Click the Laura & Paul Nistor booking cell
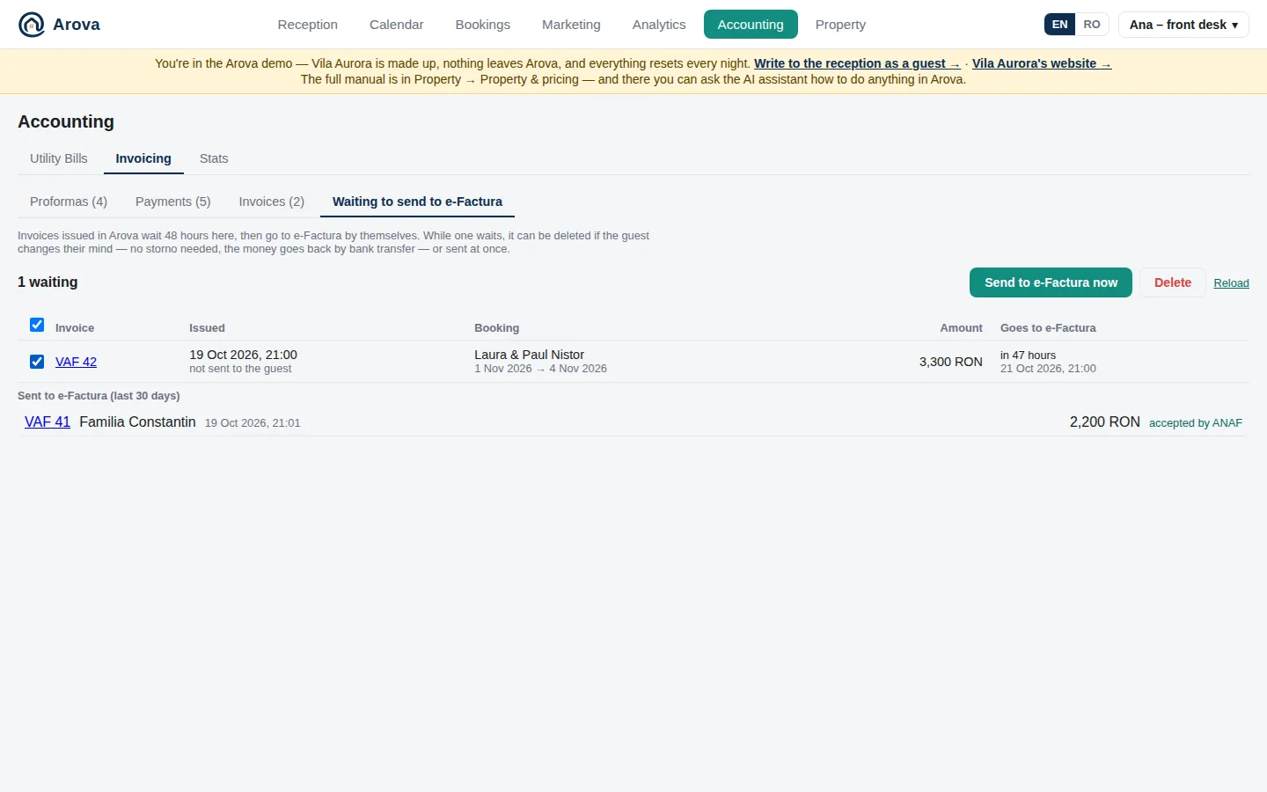The height and width of the screenshot is (792, 1267). [x=540, y=361]
